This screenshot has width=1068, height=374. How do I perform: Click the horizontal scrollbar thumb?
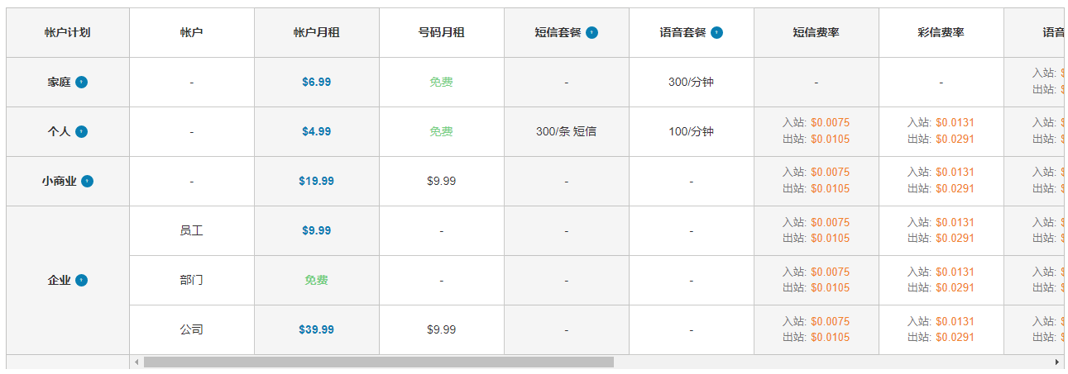378,362
